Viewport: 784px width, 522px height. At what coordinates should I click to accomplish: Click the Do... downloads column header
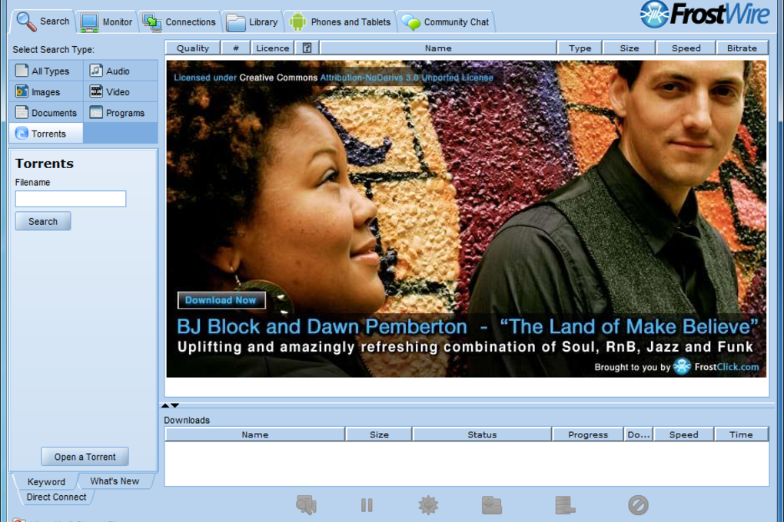coord(639,434)
